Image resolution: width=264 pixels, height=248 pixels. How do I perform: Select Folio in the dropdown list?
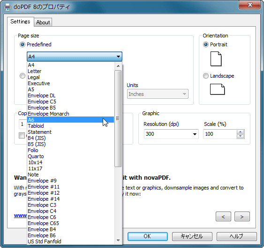tap(70, 150)
